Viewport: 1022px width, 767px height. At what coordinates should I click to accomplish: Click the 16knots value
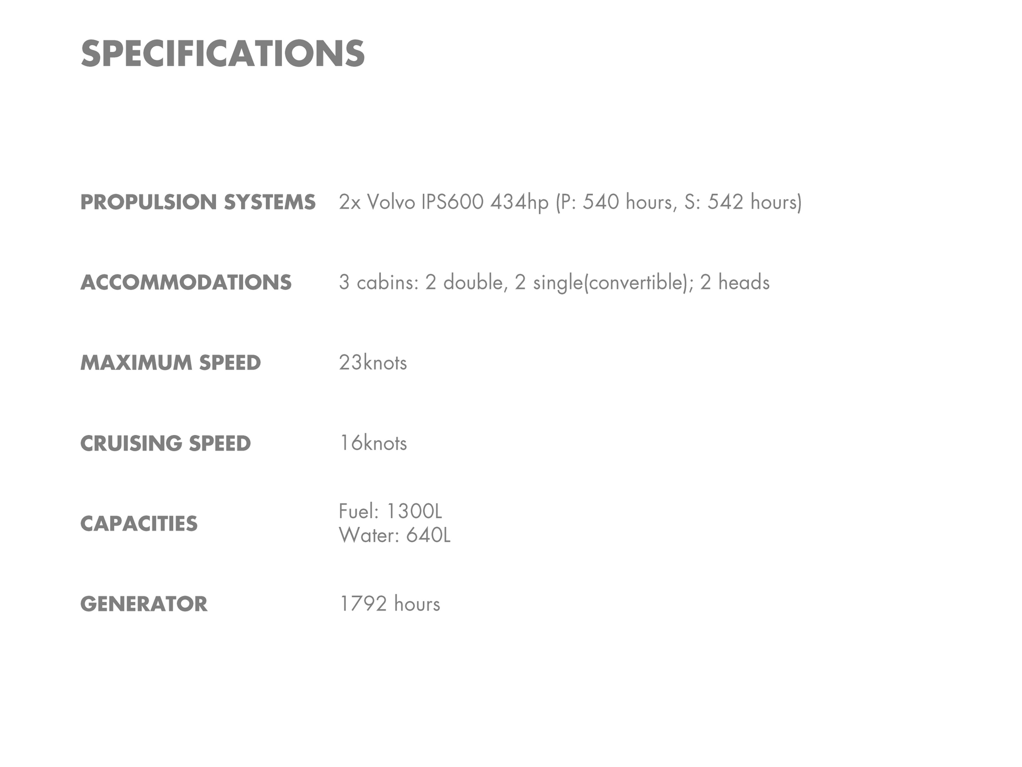(x=373, y=443)
